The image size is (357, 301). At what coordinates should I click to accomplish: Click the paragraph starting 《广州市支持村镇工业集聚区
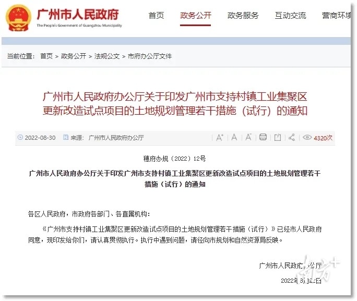(175, 235)
